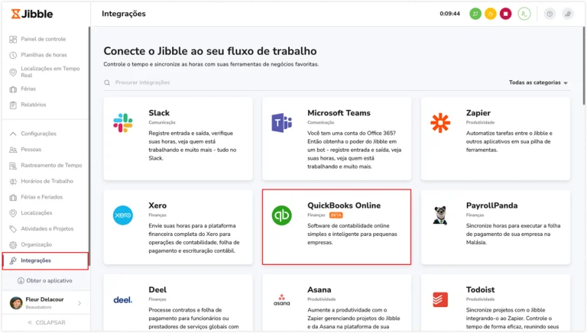This screenshot has height=333, width=587.
Task: Click the search magnifier icon
Action: 107,82
